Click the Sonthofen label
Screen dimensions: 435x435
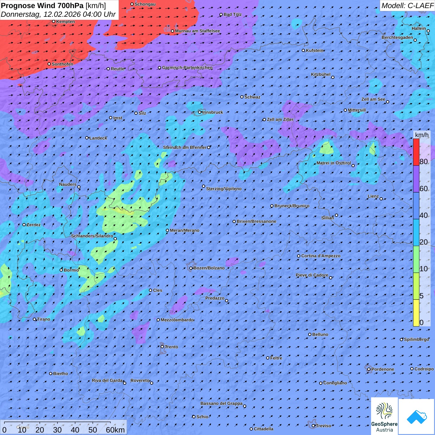pyautogui.click(x=62, y=64)
